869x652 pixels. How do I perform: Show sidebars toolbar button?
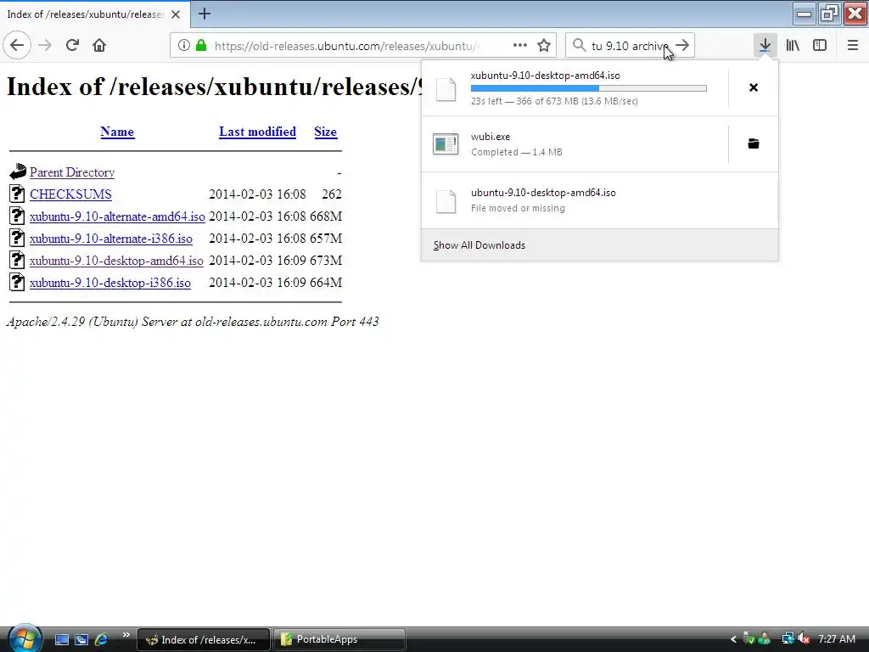[820, 46]
